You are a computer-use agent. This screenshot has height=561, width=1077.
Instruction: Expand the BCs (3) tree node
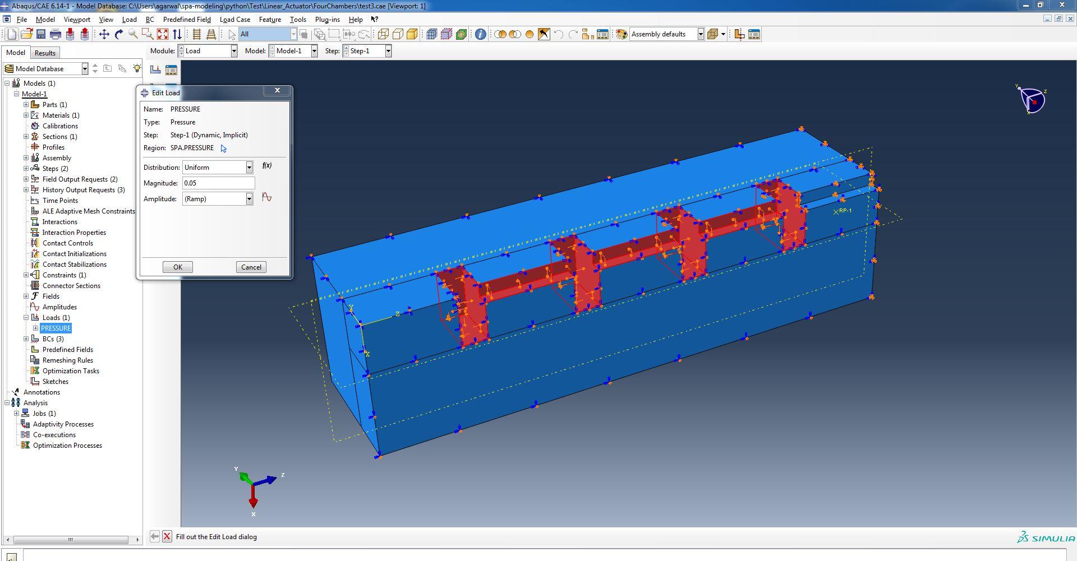click(x=26, y=339)
